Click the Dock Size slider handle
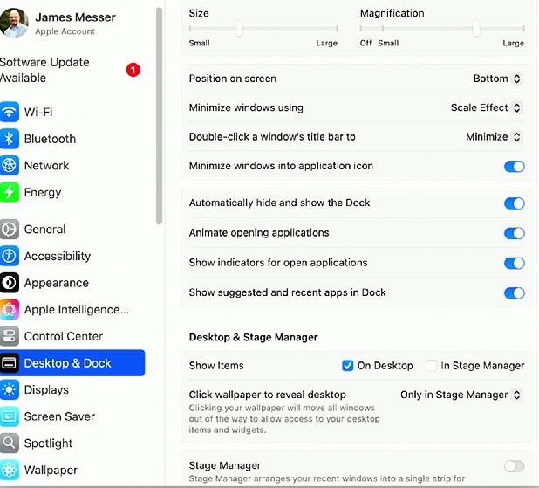The height and width of the screenshot is (488, 539). [239, 28]
